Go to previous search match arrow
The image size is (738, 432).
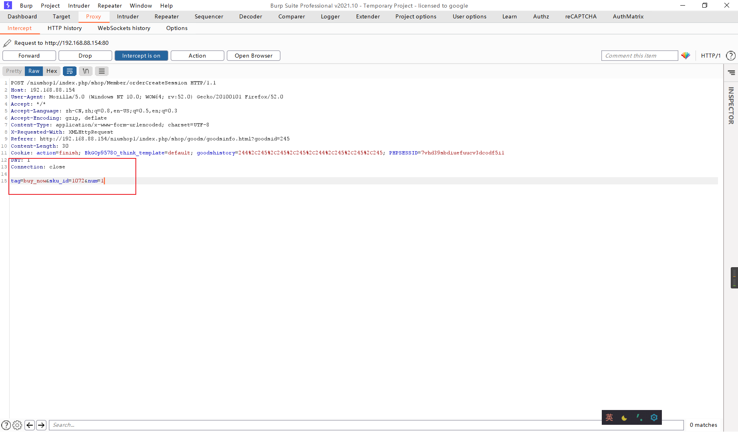pyautogui.click(x=30, y=425)
